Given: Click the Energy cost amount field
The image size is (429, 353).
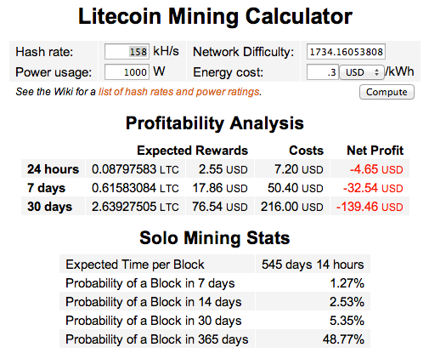Looking at the screenshot, I should click(x=323, y=72).
